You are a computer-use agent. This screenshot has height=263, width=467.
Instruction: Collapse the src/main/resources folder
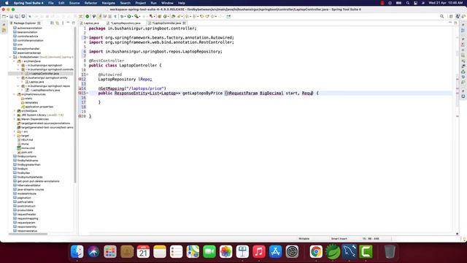(x=15, y=94)
